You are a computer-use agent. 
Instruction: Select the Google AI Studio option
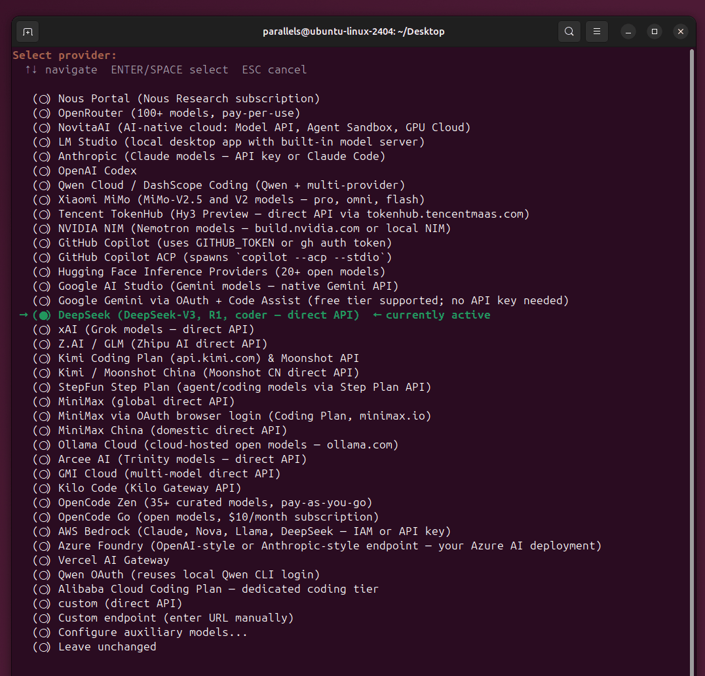click(216, 286)
